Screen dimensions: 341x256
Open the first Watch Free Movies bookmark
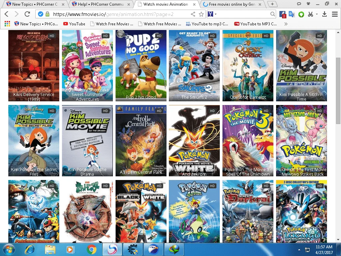pos(112,24)
